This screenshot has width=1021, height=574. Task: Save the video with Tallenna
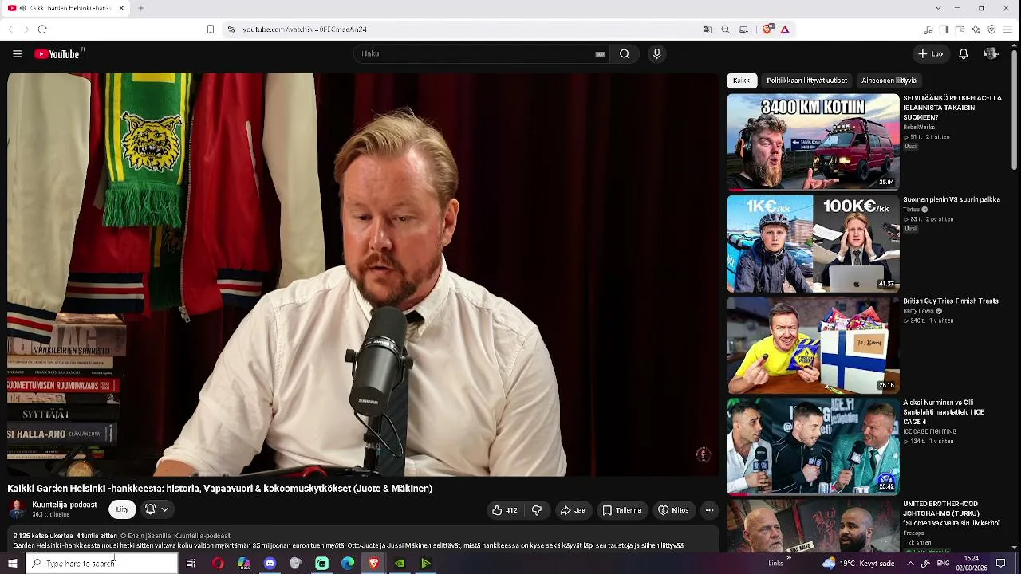(622, 510)
